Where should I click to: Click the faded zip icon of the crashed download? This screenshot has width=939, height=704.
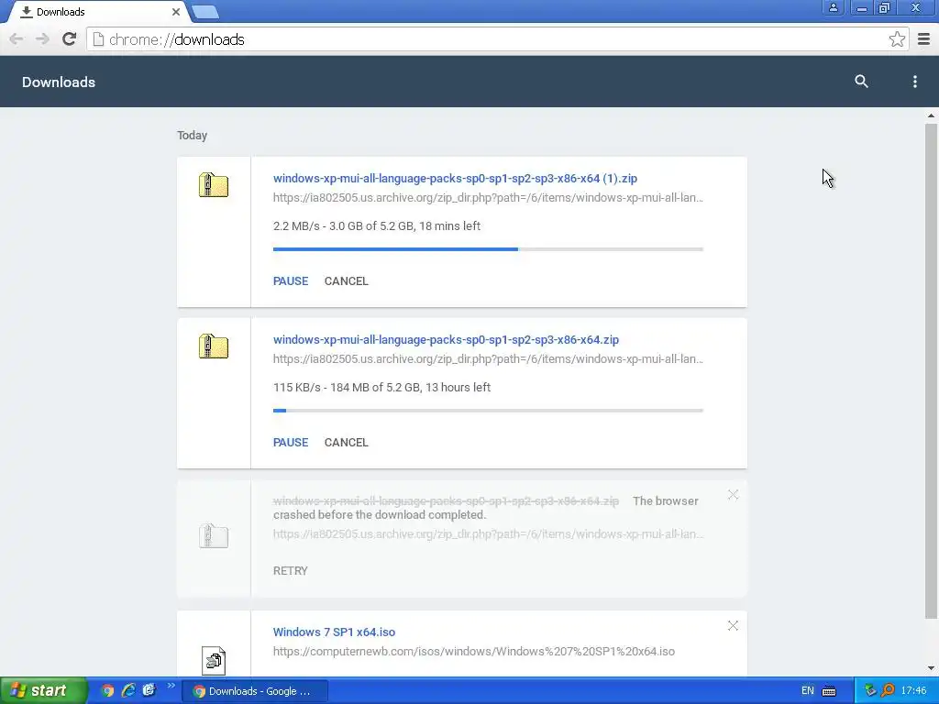tap(214, 535)
